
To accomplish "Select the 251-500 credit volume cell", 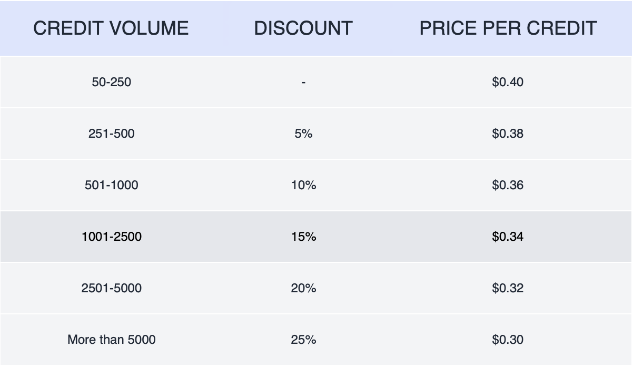I will [x=111, y=134].
